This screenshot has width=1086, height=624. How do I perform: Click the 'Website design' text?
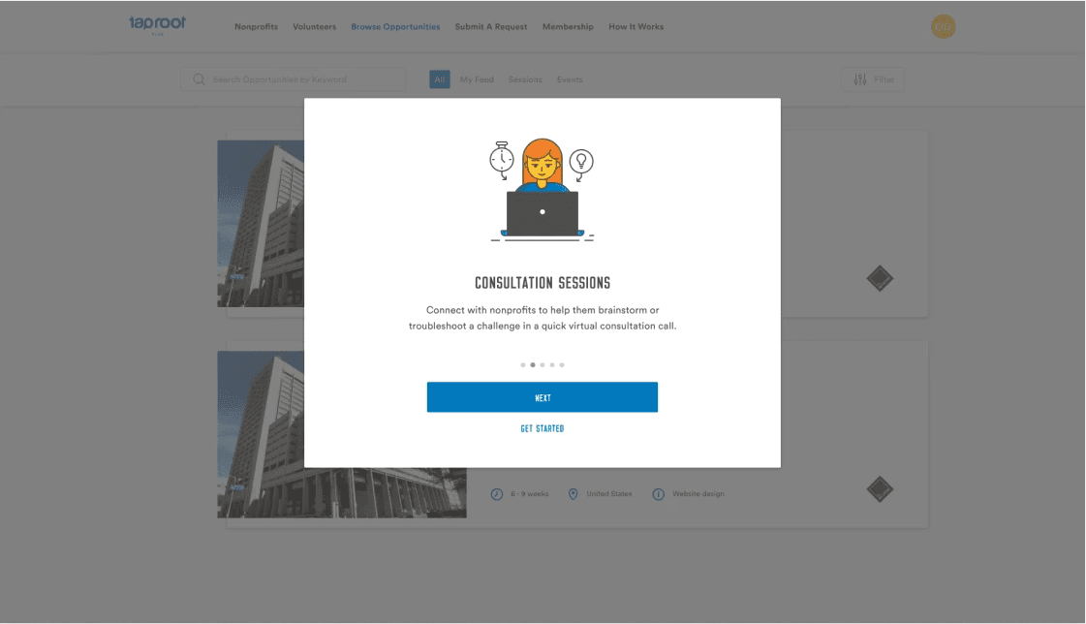pos(698,494)
